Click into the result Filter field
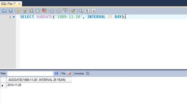The width and height of the screenshot is (187, 105). tap(30, 73)
